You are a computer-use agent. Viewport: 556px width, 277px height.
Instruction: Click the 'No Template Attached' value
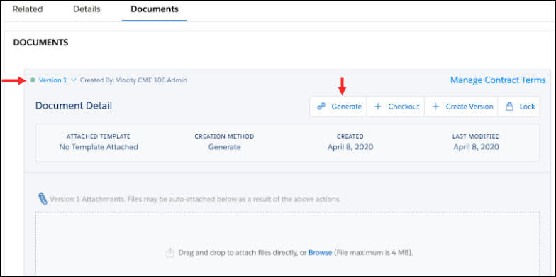99,147
